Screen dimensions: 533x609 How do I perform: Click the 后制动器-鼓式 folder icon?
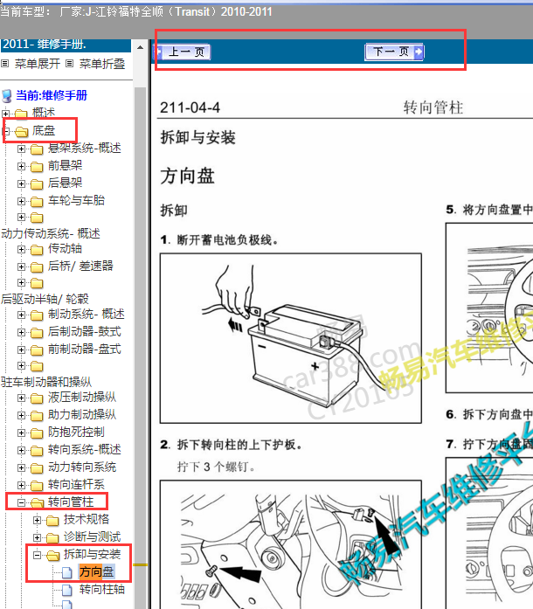pyautogui.click(x=37, y=333)
